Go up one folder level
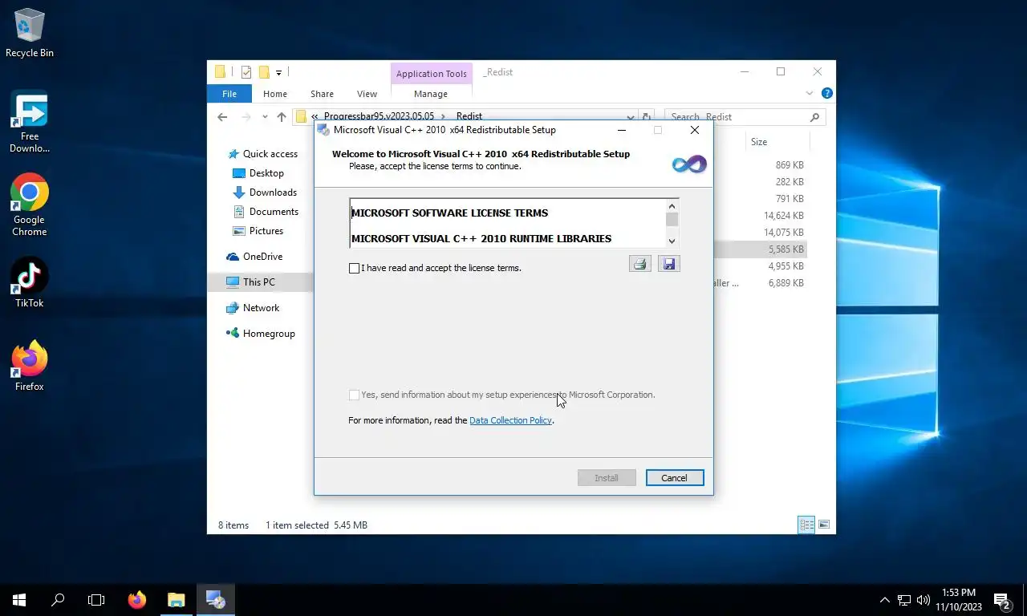This screenshot has width=1027, height=616. 282,117
